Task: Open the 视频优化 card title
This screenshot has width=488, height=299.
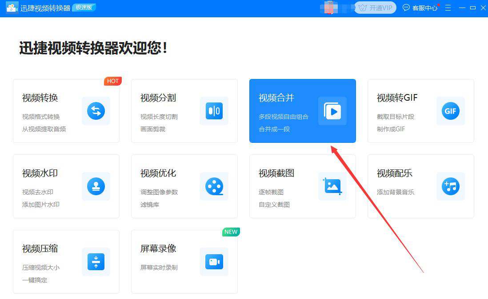Action: (158, 173)
